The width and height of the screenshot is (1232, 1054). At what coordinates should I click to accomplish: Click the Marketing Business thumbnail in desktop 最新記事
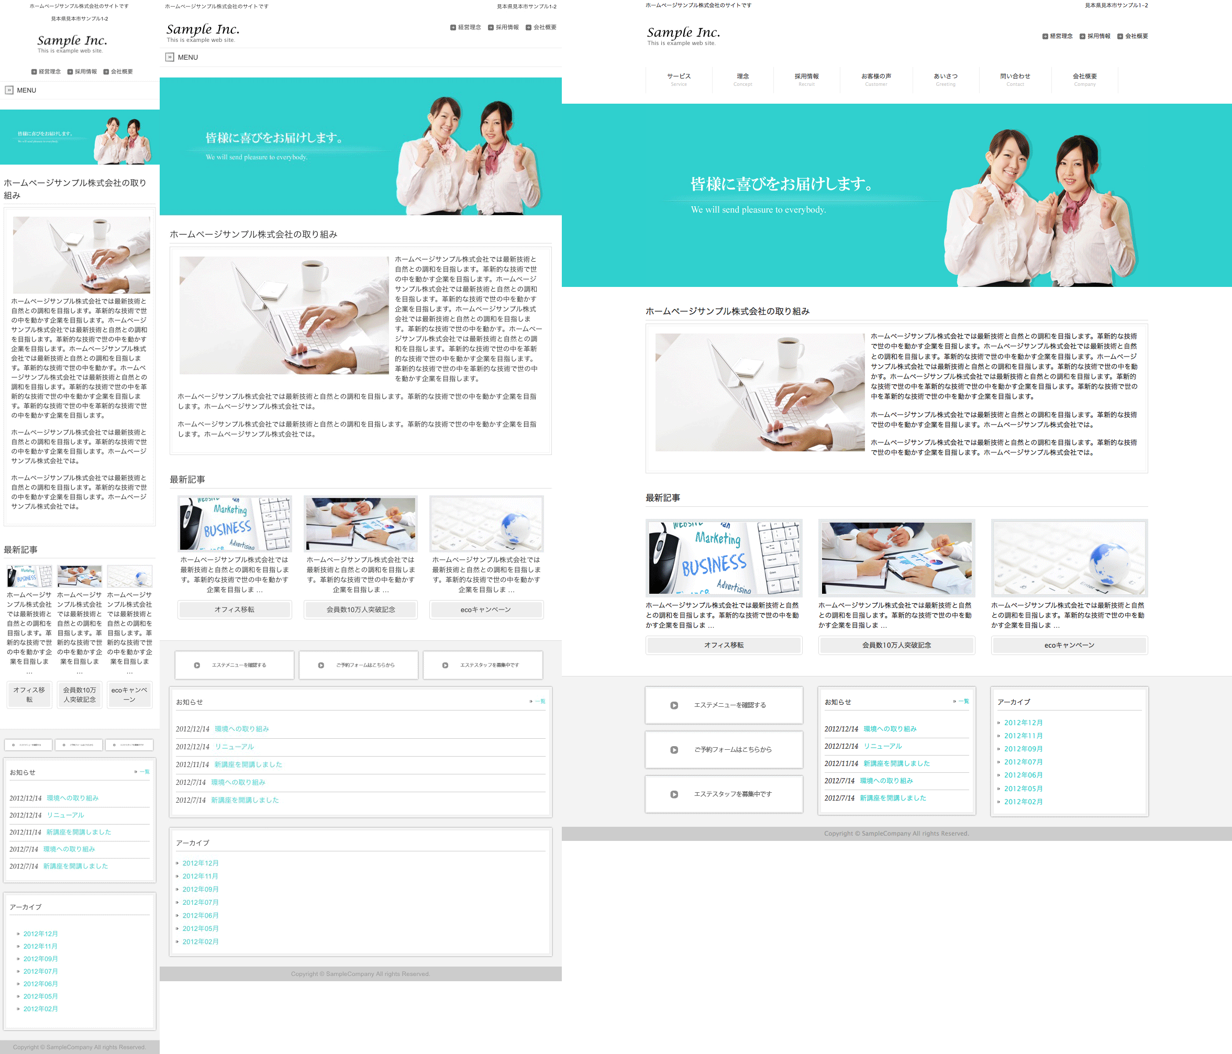coord(724,558)
